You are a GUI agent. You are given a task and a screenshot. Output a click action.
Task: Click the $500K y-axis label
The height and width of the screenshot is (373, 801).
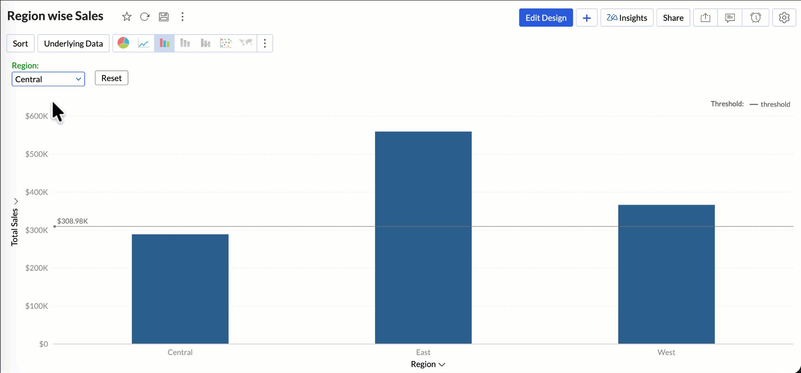pos(37,154)
